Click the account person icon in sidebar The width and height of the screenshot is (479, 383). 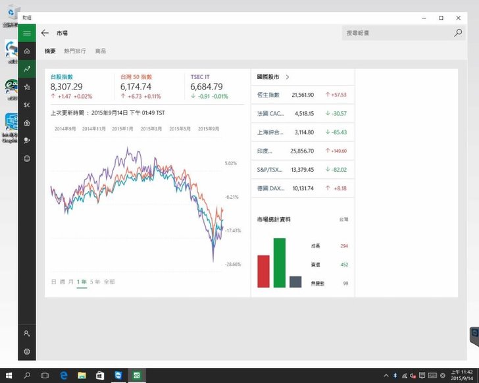(27, 334)
